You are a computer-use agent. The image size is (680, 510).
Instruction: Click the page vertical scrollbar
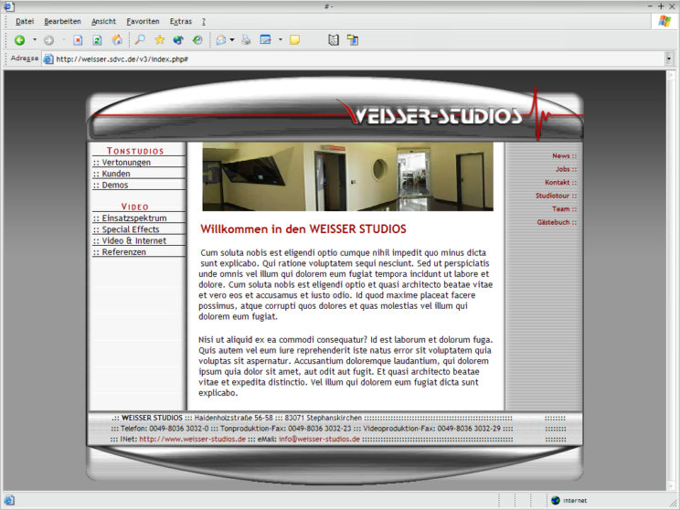pyautogui.click(x=672, y=281)
